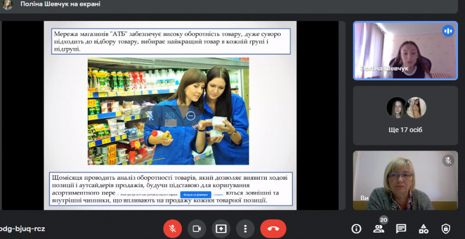Select the muted blonde woman's video tile
The height and width of the screenshot is (239, 465).
pyautogui.click(x=405, y=180)
